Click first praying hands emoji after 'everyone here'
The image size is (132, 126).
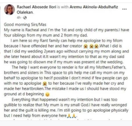pyautogui.click(x=69, y=116)
